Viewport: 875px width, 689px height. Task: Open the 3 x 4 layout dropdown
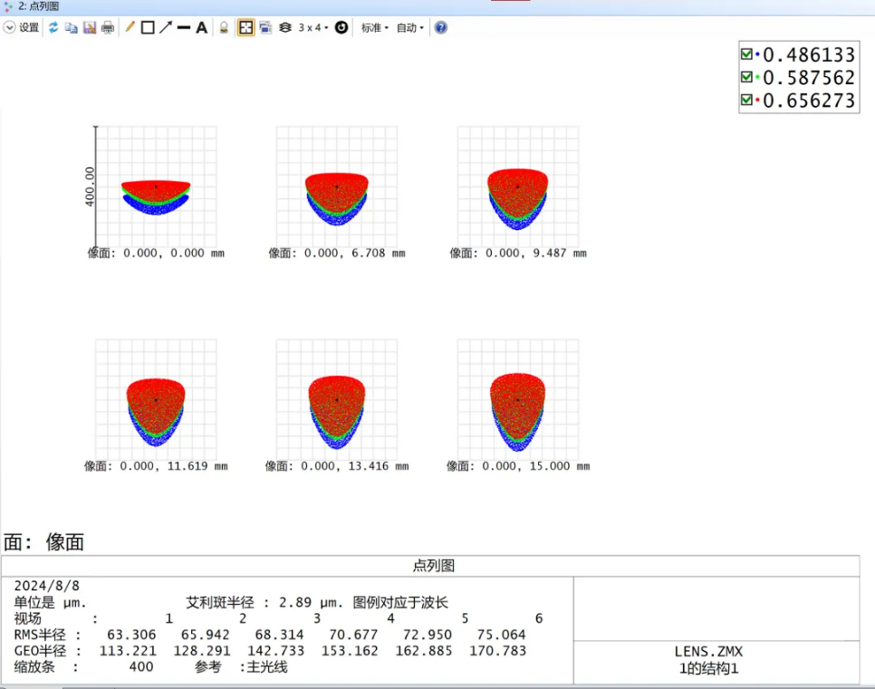[313, 28]
